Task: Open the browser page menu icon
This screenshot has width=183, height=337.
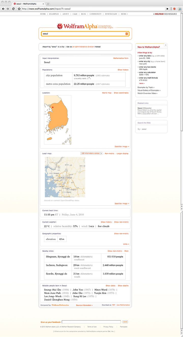Action: (x=179, y=9)
